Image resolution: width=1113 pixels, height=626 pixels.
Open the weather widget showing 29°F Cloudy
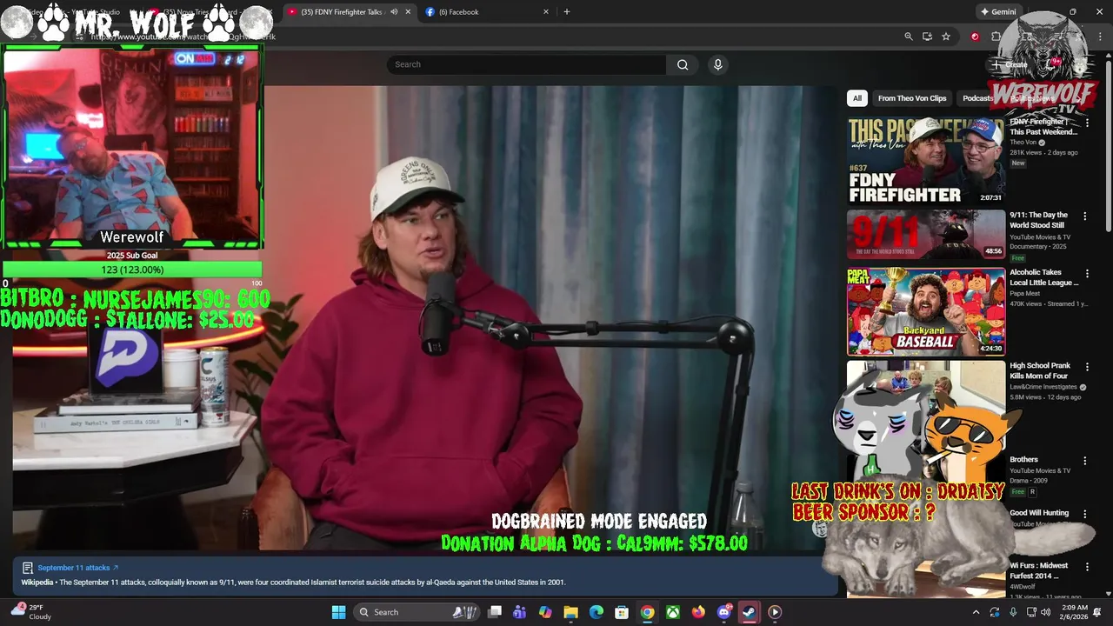point(31,612)
